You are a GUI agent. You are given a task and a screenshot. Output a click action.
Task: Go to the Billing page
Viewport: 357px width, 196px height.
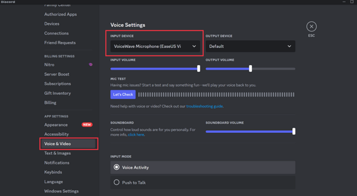[50, 103]
